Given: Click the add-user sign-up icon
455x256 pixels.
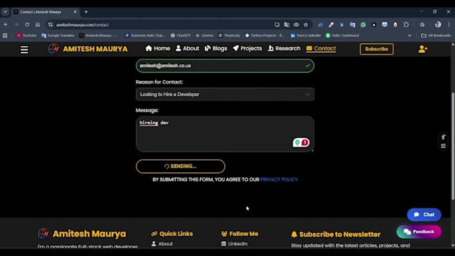Looking at the screenshot, I should click(423, 49).
